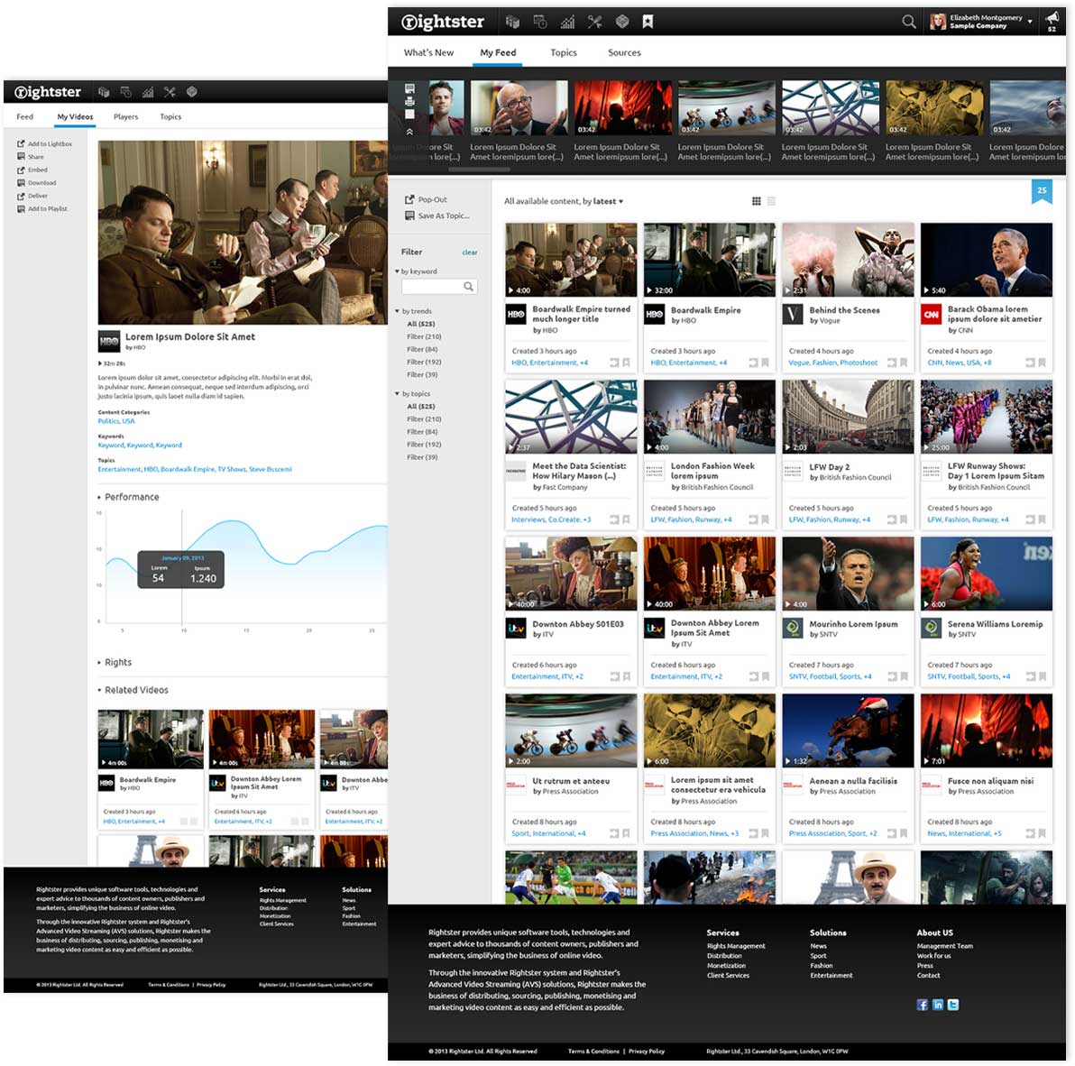Open the crossed tools icon in the front header
Image resolution: width=1075 pixels, height=1066 pixels.
tap(594, 22)
